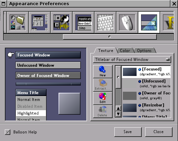
Task: Select the Focused Window preview titlebar
Action: click(x=48, y=55)
